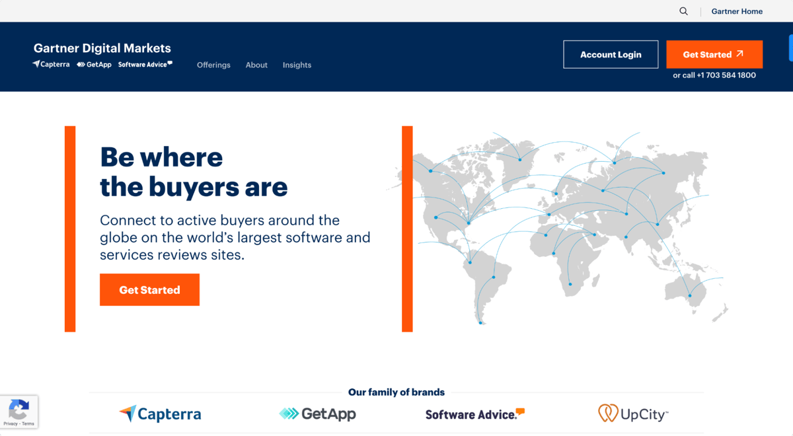The image size is (793, 436).
Task: Click the Account Login button
Action: [611, 54]
